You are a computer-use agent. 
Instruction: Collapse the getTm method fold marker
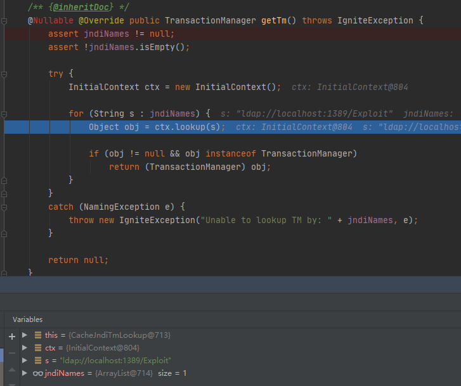(5, 21)
